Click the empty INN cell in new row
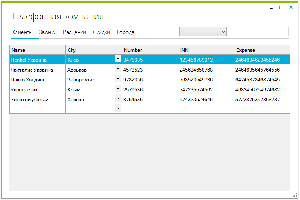 click(206, 109)
